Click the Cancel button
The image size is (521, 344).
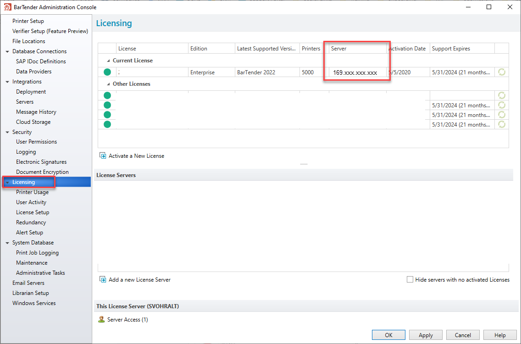[463, 335]
